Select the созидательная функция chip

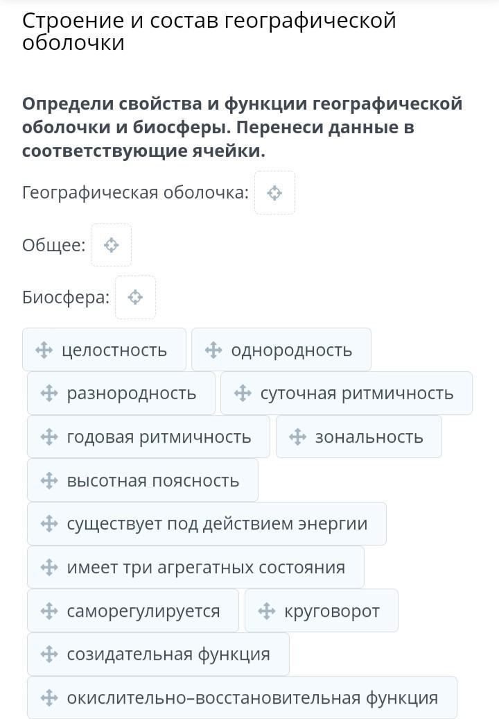point(168,654)
